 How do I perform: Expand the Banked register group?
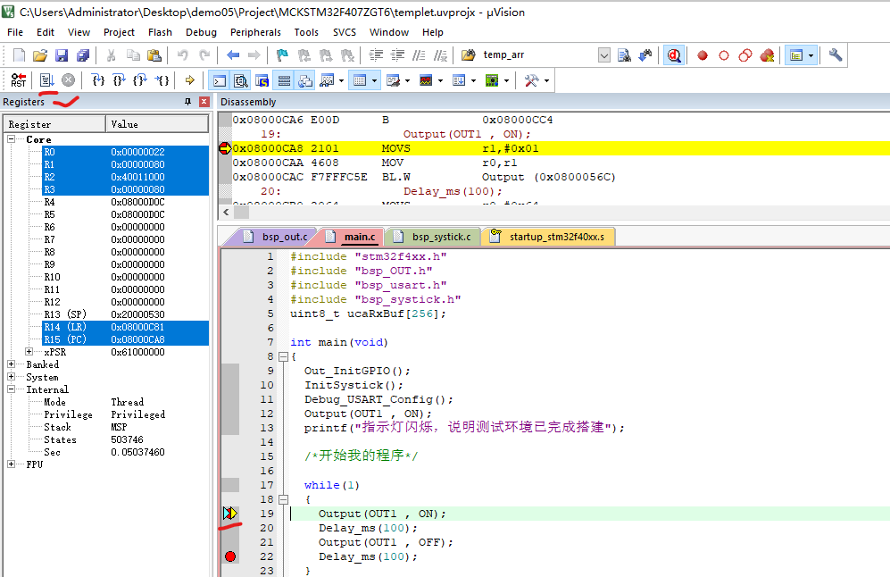click(x=11, y=364)
